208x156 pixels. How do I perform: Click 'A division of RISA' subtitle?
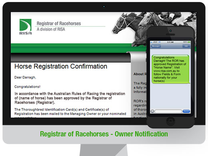pos(51,29)
